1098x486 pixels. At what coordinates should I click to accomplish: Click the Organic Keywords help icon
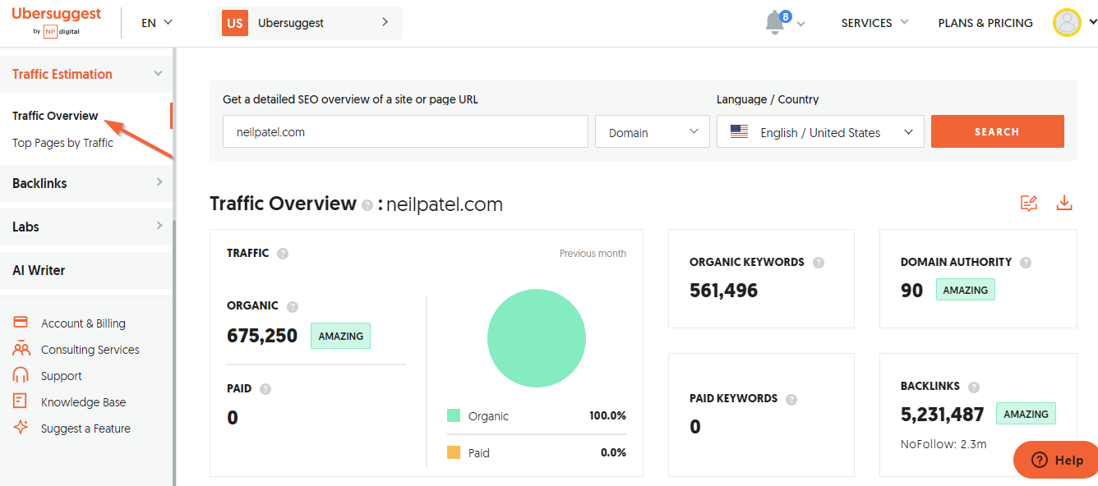point(819,263)
